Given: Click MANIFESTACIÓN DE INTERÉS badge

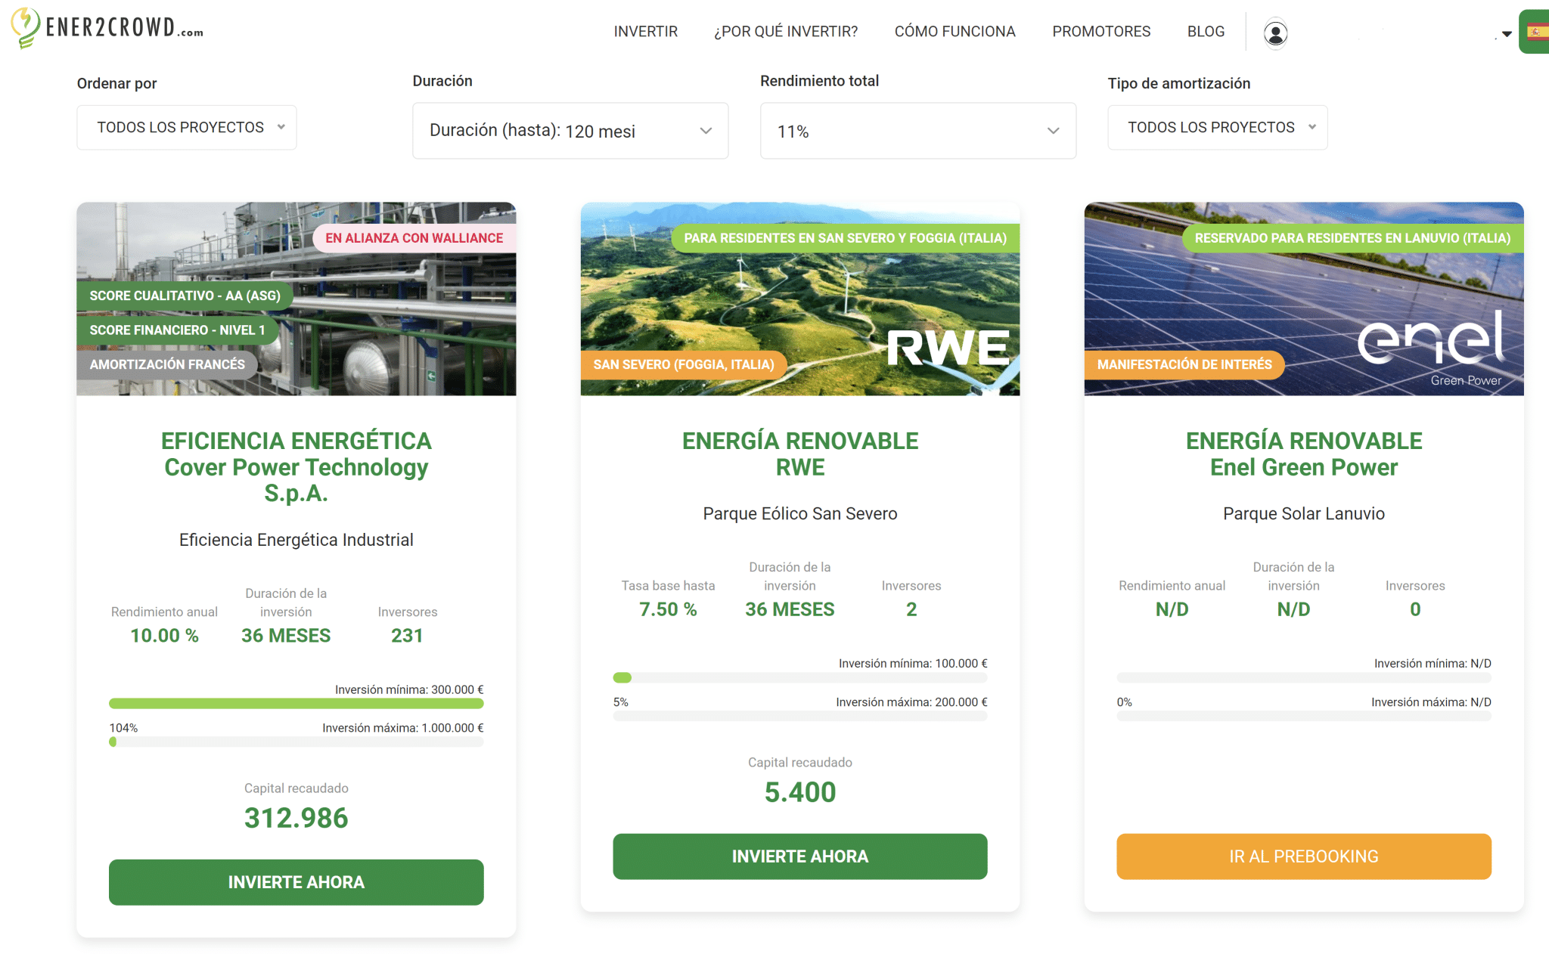Looking at the screenshot, I should point(1184,364).
